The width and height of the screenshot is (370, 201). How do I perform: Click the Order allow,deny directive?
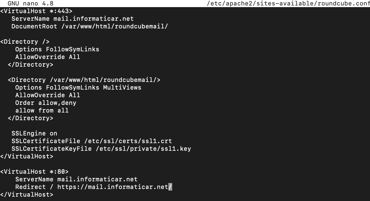click(x=46, y=103)
